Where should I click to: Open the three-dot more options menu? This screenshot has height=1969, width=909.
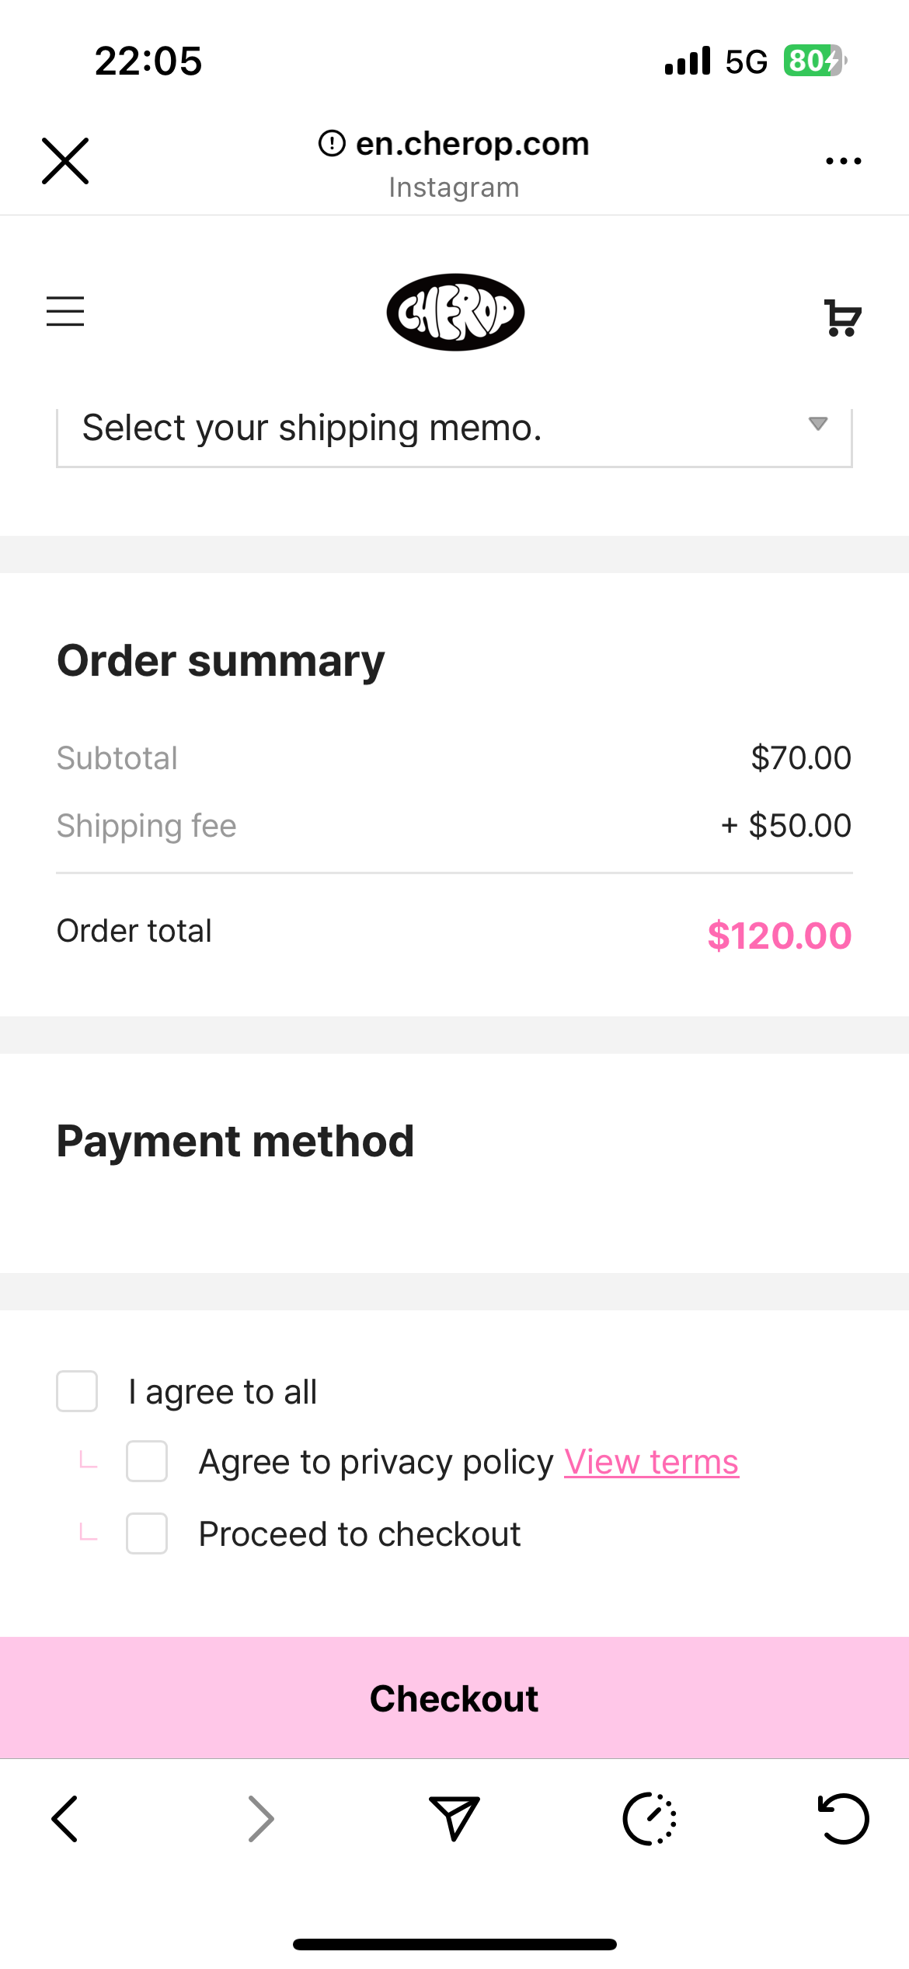844,161
